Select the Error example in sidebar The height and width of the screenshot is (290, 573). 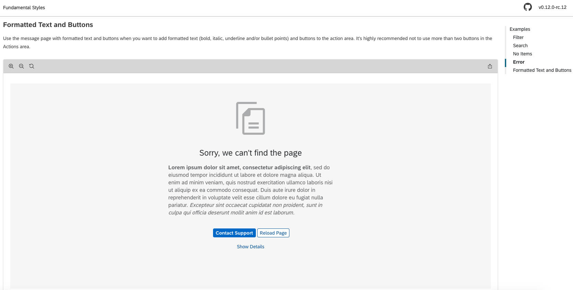pos(519,62)
